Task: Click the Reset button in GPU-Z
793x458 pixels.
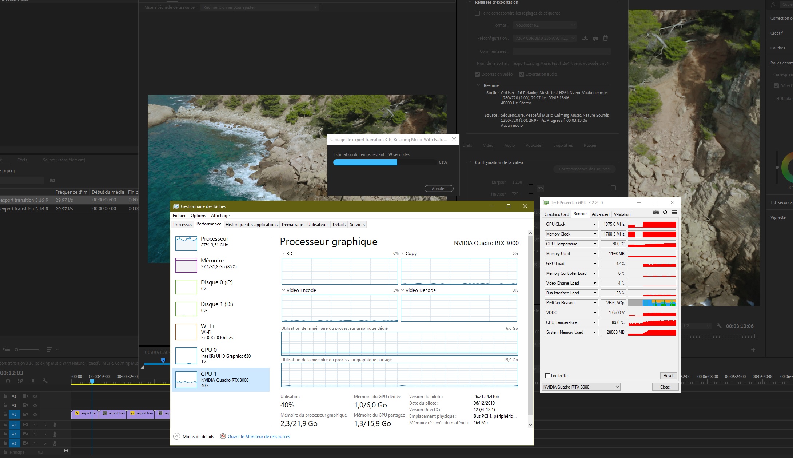Action: 668,376
